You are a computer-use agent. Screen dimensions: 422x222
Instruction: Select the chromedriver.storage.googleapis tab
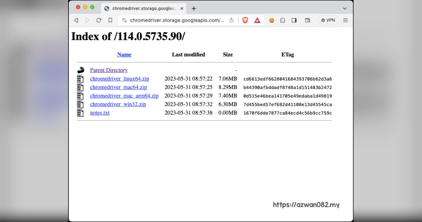pos(144,9)
